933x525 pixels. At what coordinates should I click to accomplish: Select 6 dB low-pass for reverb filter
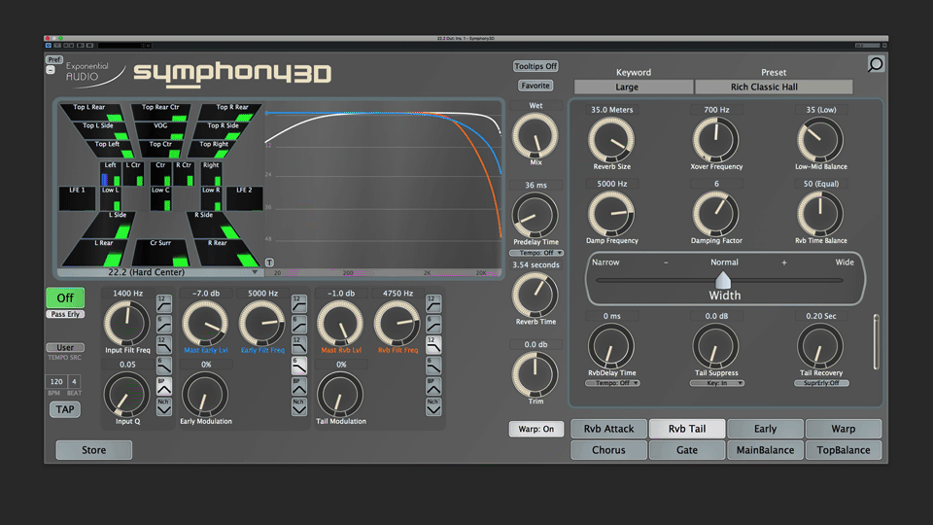(x=433, y=366)
